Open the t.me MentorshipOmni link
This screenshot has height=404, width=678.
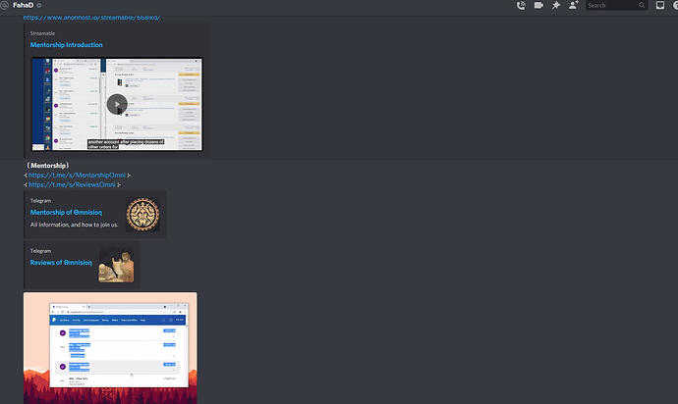(77, 176)
